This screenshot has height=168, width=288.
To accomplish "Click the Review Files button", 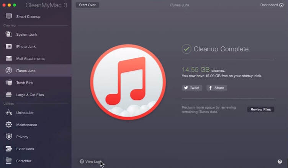I will coord(261,109).
